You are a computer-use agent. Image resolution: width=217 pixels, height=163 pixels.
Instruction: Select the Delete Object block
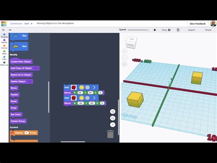click(21, 81)
